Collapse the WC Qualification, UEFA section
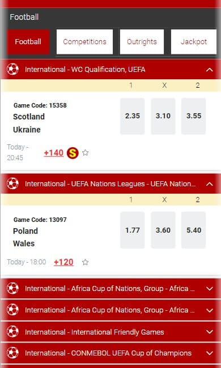Screen dimensions: 221x368 pos(210,70)
